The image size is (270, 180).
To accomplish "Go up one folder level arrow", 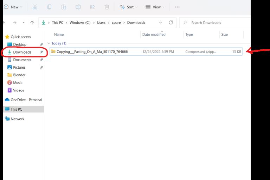I will tap(32, 22).
